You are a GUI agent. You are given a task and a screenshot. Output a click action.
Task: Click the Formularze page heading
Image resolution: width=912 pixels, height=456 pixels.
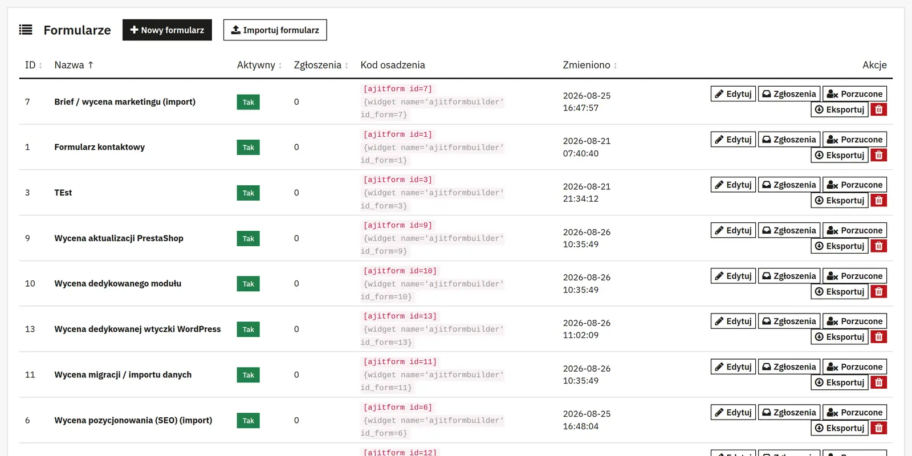click(78, 30)
